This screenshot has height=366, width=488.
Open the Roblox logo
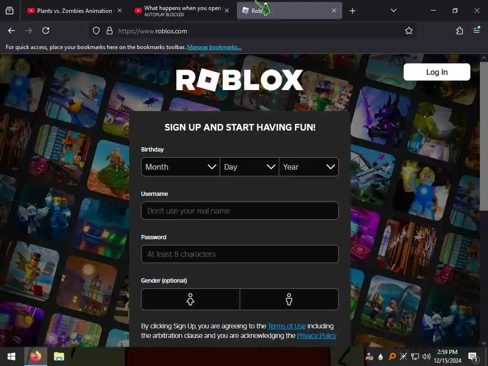(239, 80)
